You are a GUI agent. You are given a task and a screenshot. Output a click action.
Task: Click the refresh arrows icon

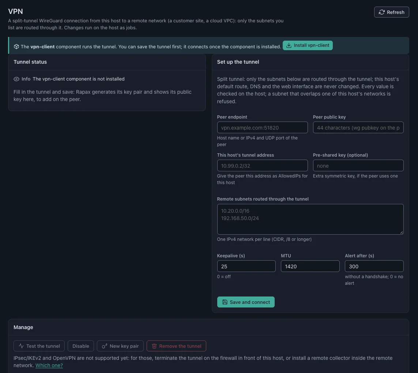point(381,12)
